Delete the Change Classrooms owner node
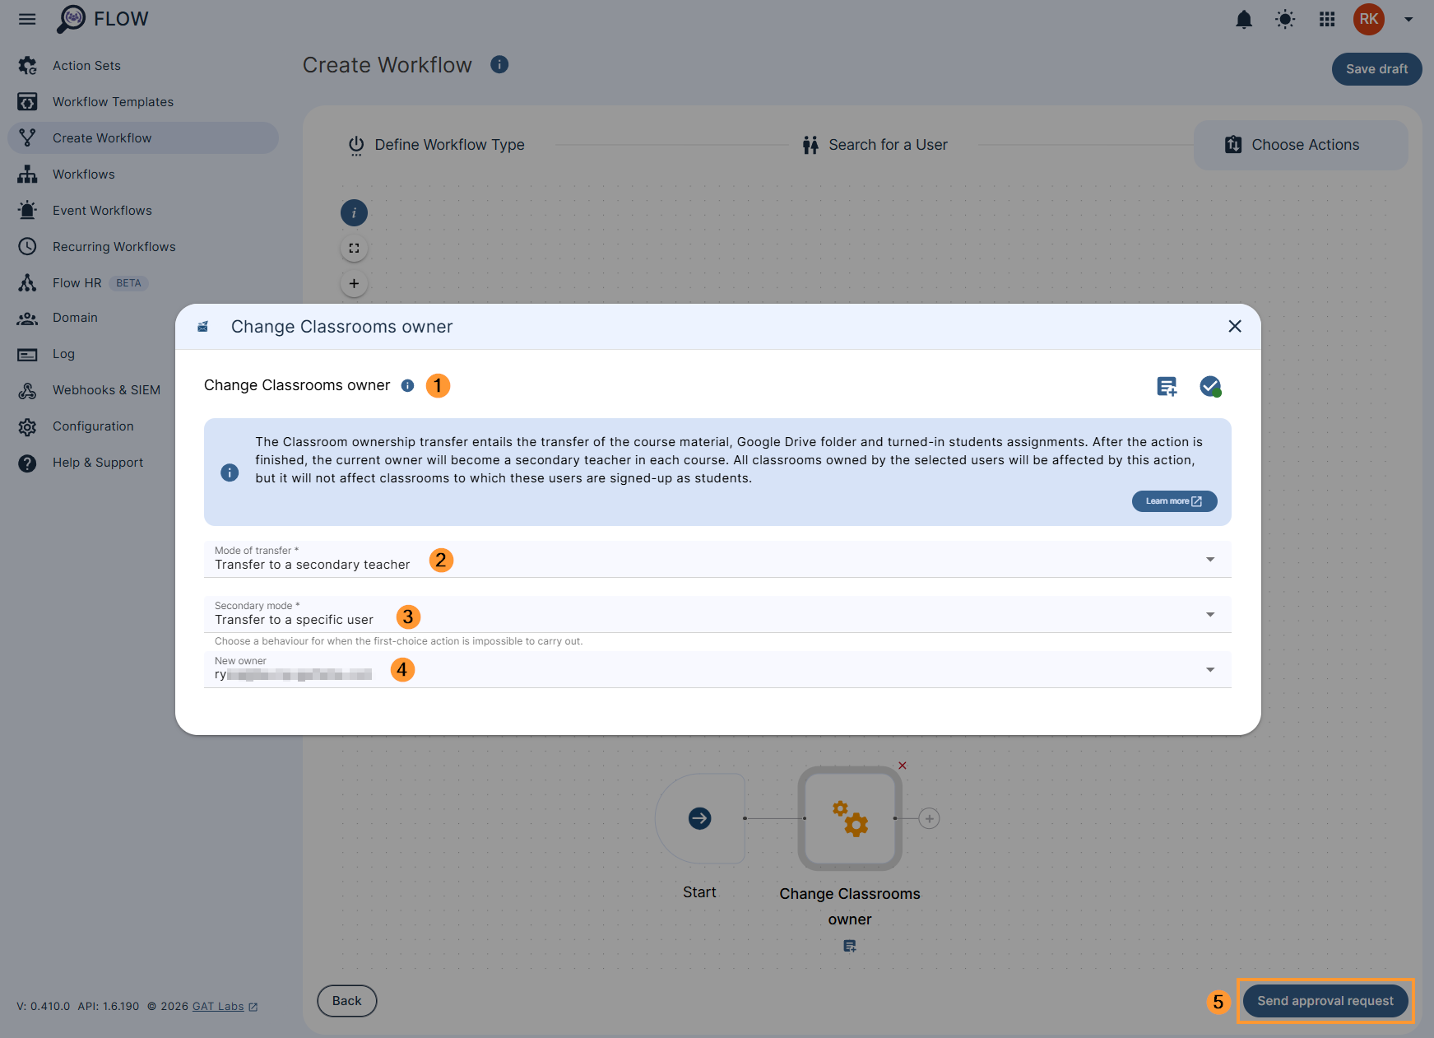This screenshot has height=1038, width=1434. [902, 766]
